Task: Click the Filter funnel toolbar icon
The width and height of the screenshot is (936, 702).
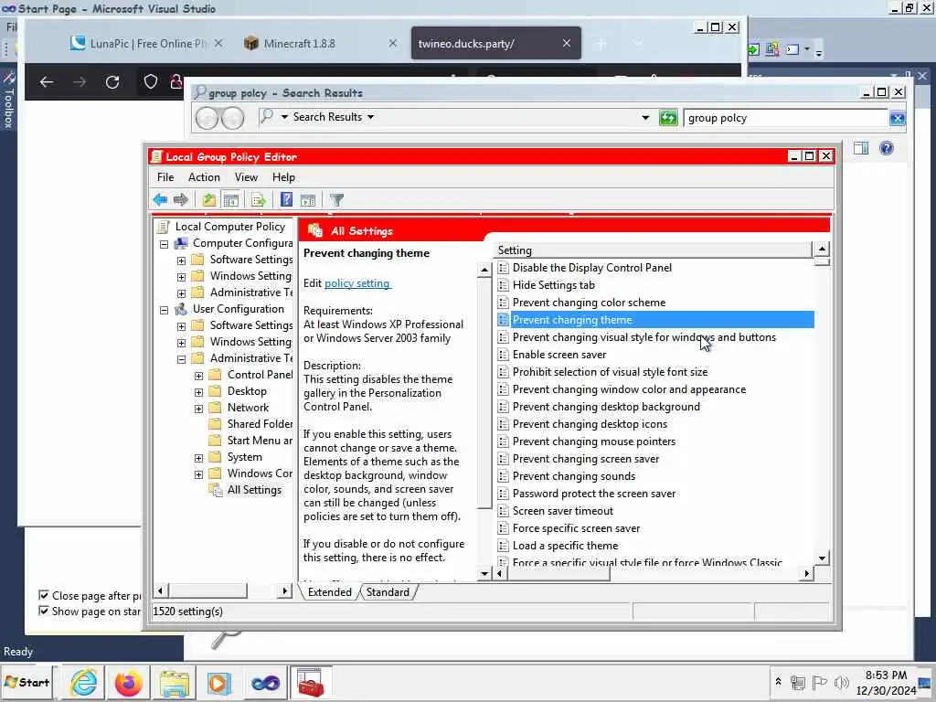Action: point(336,200)
